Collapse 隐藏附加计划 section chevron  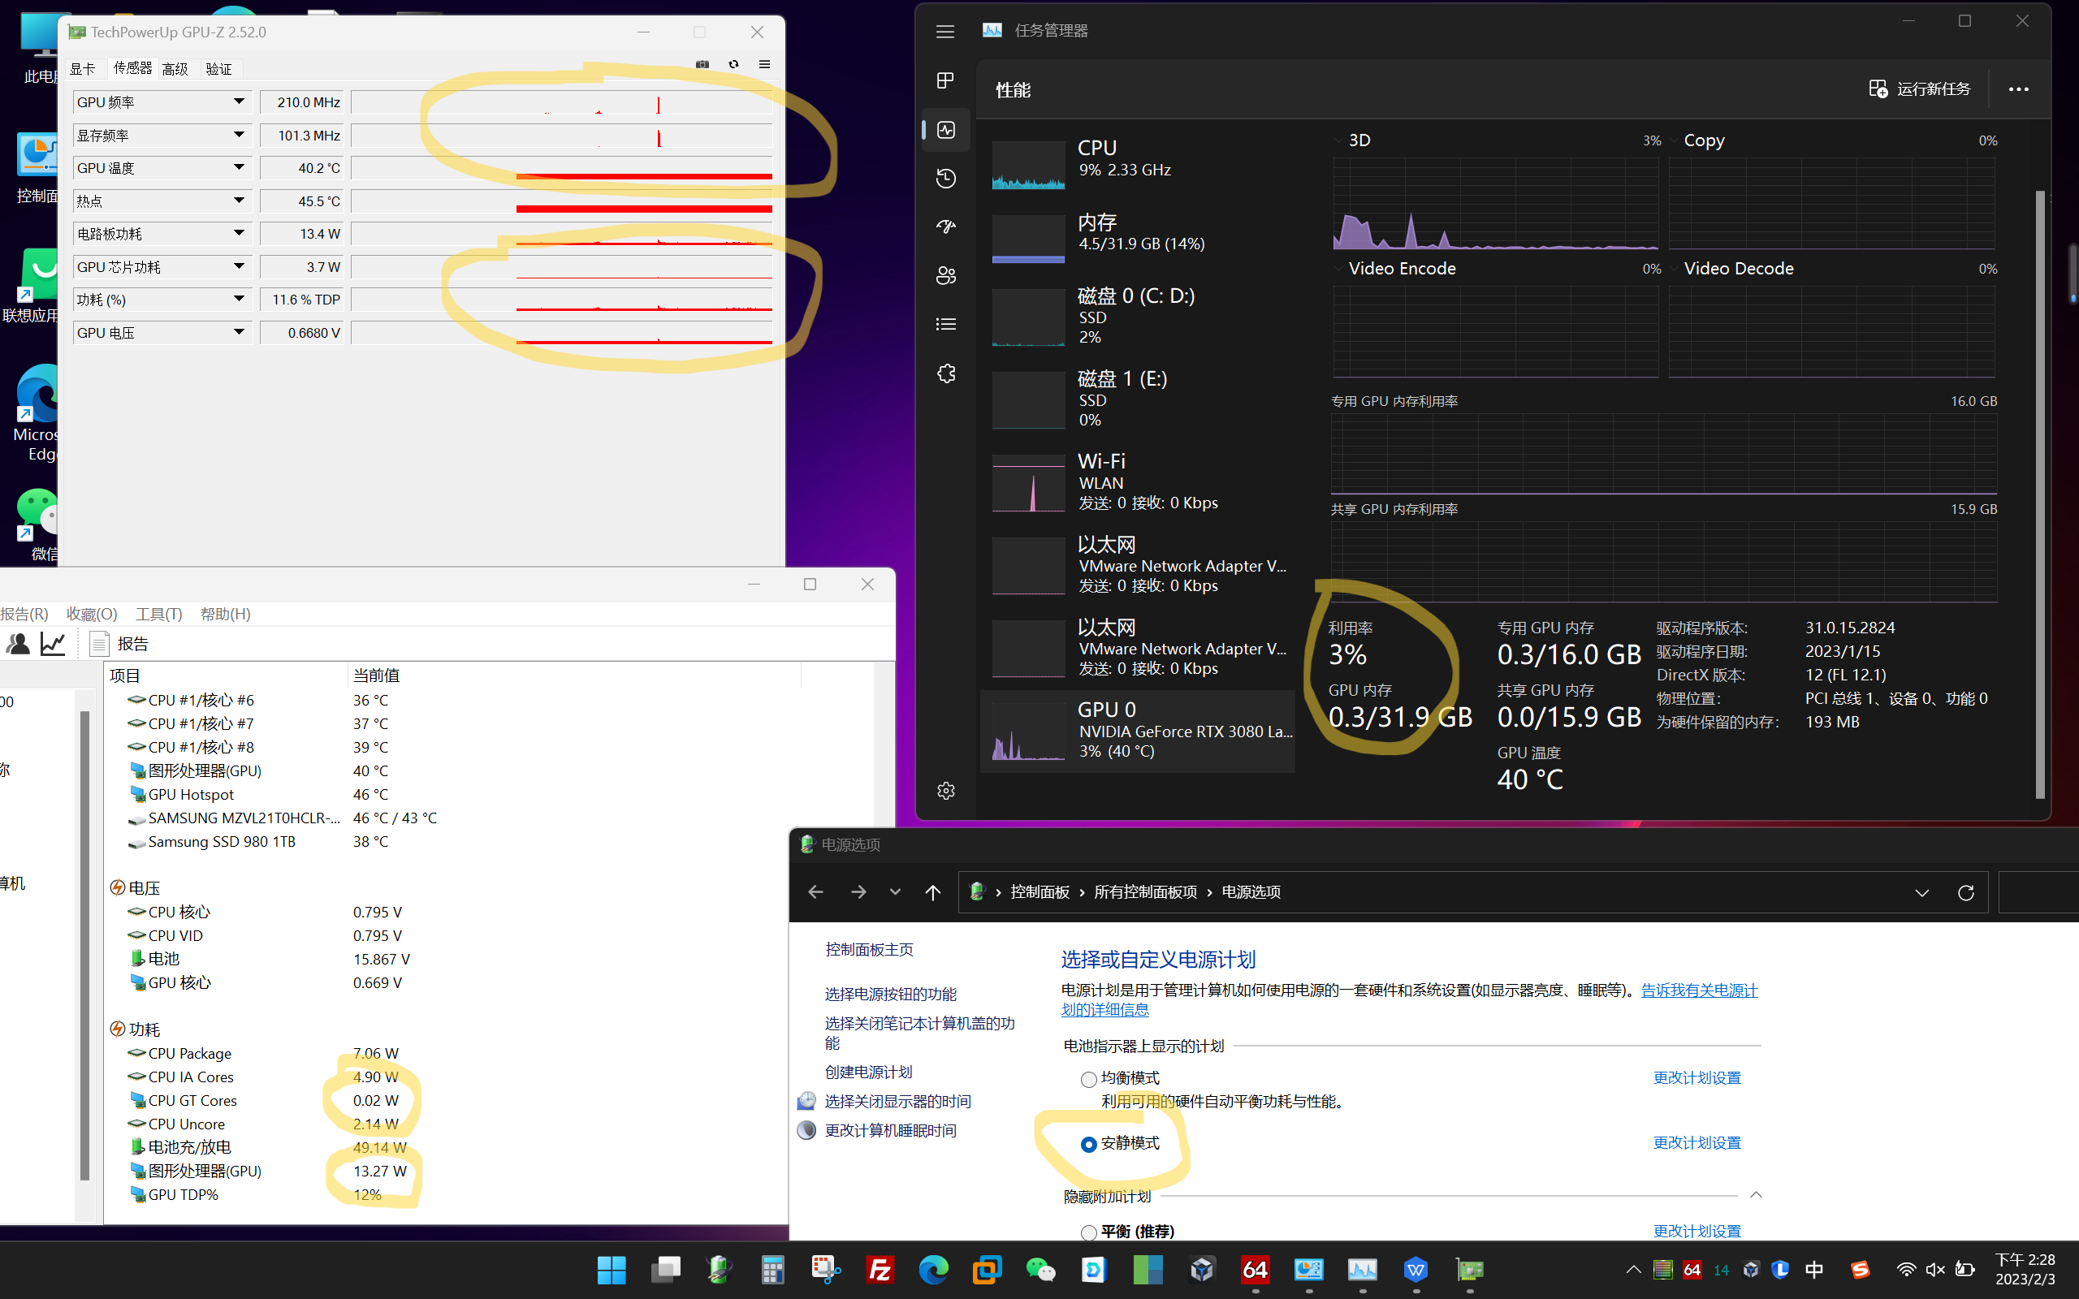(1756, 1195)
